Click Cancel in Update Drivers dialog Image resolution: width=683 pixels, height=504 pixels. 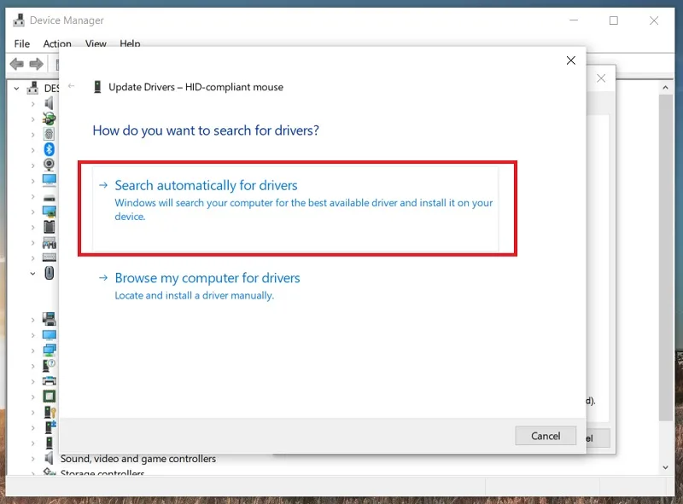pos(546,436)
